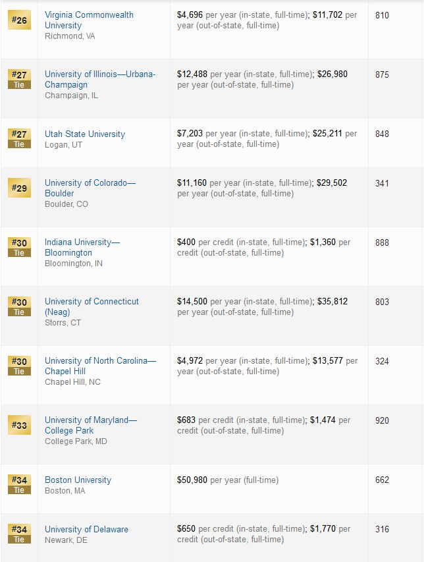Screen dimensions: 424x562
Task: Click the #33 rank badge
Action: click(19, 425)
